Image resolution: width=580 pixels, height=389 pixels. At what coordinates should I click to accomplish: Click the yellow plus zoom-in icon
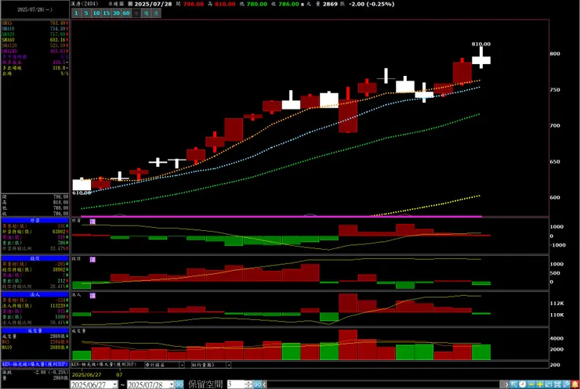[540, 384]
